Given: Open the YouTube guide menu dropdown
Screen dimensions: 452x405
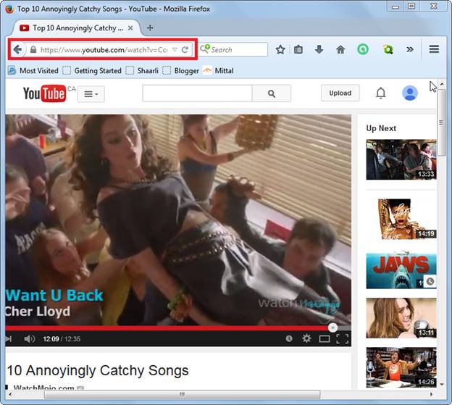Looking at the screenshot, I should [x=91, y=94].
